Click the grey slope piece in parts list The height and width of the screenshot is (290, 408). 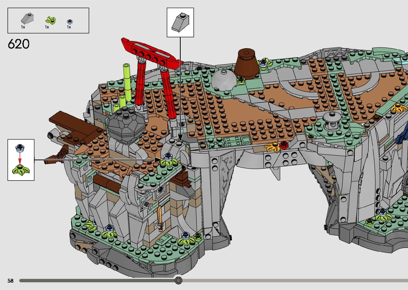pos(27,18)
